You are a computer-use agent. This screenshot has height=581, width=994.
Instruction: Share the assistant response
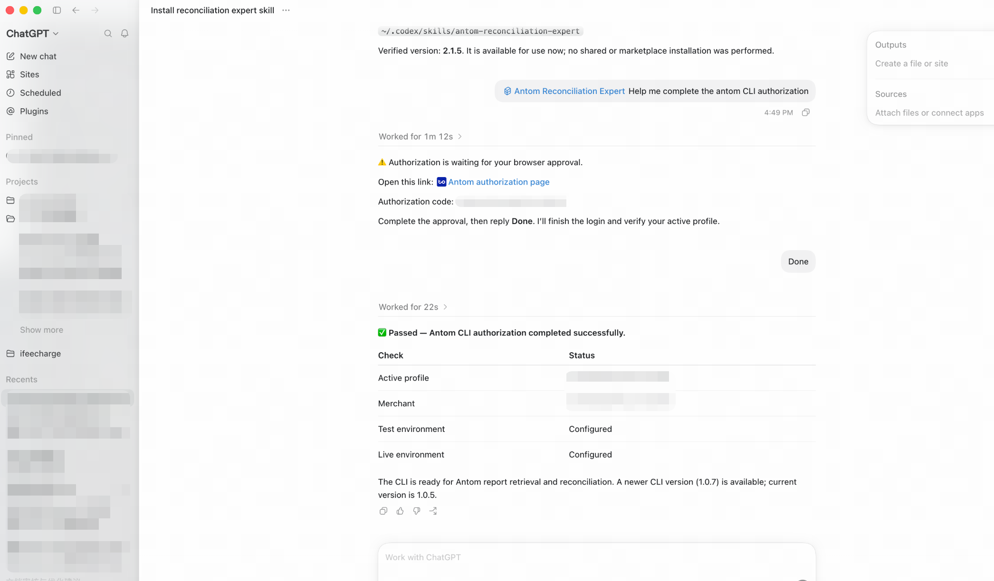[x=433, y=511]
